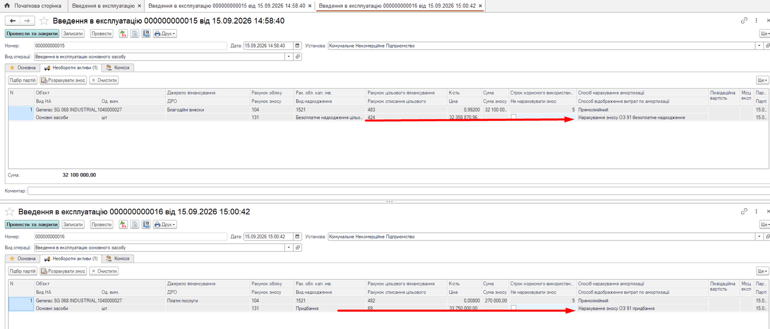Go forward with the right arrow button
Image resolution: width=770 pixels, height=329 pixels.
coord(27,20)
